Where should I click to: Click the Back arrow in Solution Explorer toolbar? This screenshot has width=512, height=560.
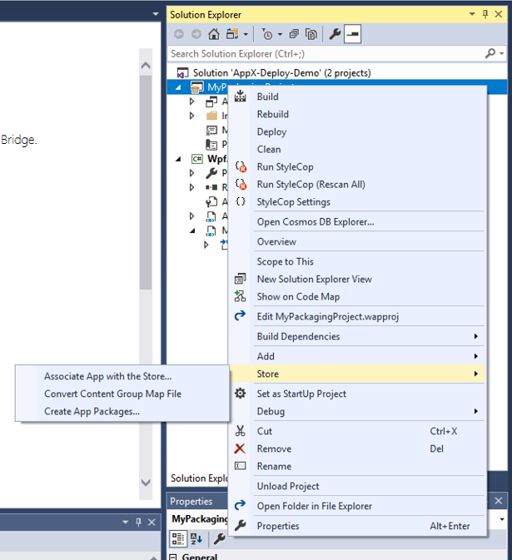[x=179, y=34]
